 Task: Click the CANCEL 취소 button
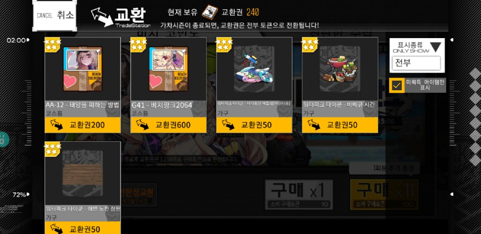pyautogui.click(x=55, y=16)
